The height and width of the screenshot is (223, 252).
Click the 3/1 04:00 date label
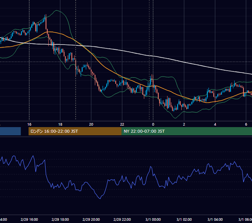(215, 219)
